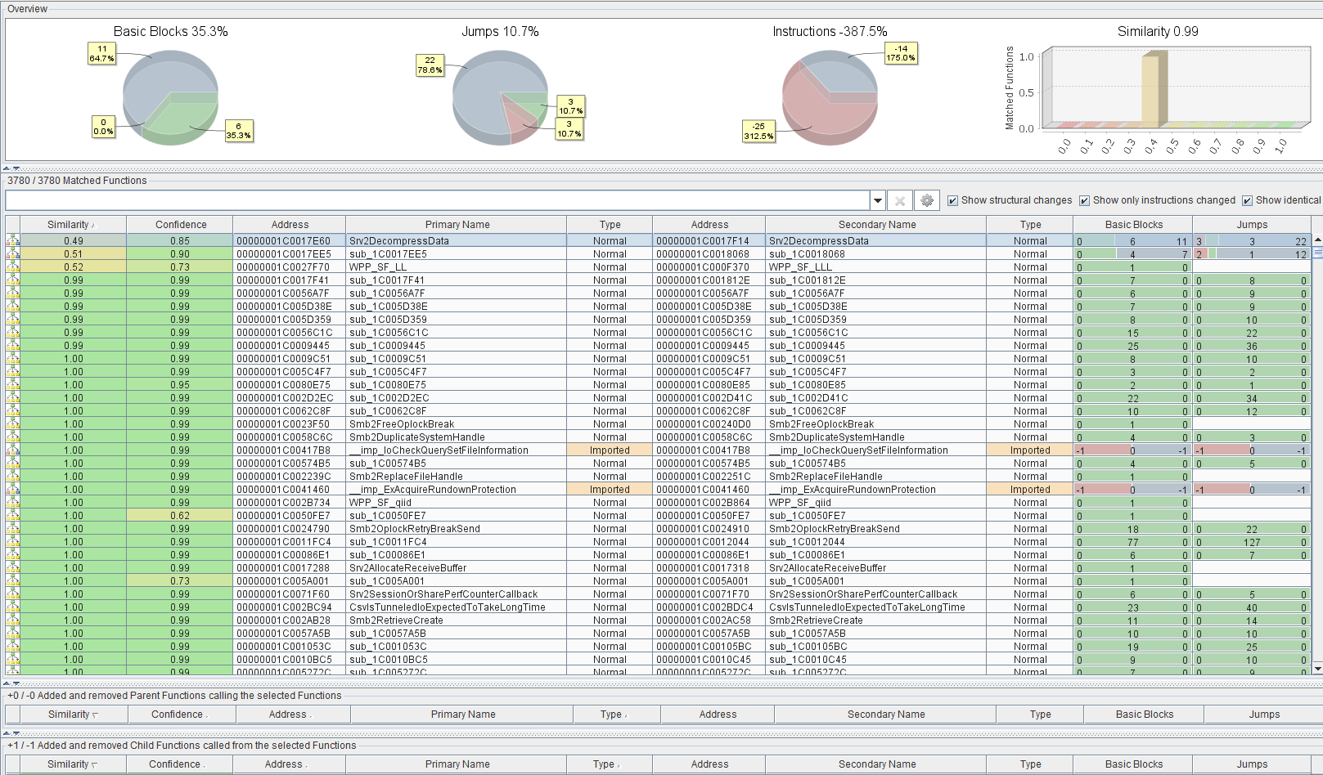The image size is (1323, 775).
Task: Click primary address 00000001C0027F70 cell
Action: pyautogui.click(x=290, y=267)
